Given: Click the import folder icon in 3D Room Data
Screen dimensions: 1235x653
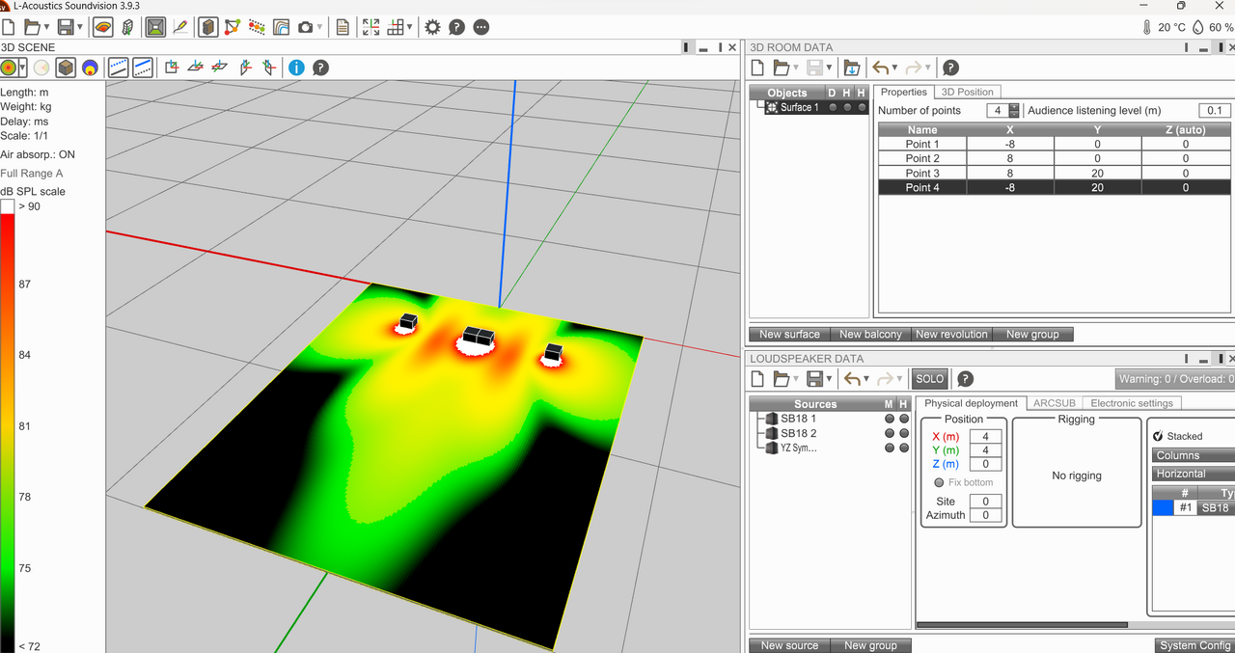Looking at the screenshot, I should (851, 68).
